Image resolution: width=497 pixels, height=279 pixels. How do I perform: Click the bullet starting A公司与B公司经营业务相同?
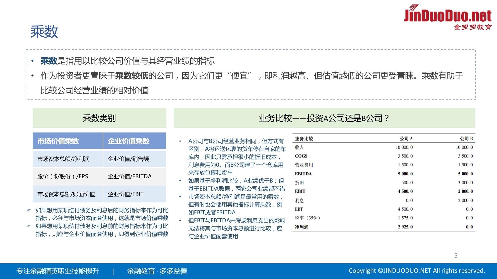pyautogui.click(x=237, y=157)
